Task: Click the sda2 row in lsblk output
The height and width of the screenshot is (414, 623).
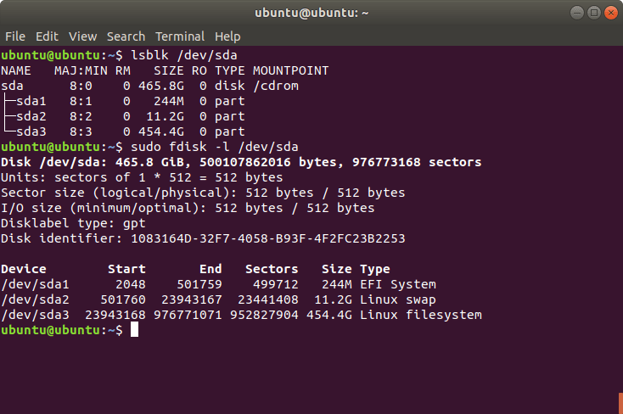Action: (x=123, y=116)
